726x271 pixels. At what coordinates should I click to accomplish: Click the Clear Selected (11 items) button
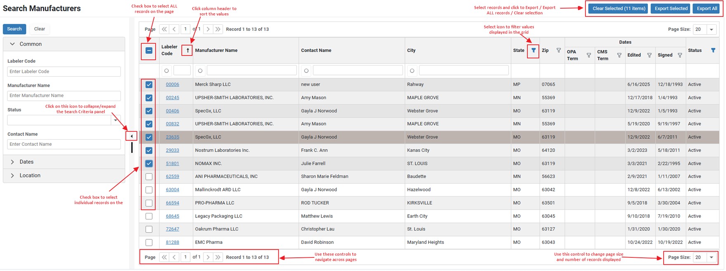click(x=619, y=9)
